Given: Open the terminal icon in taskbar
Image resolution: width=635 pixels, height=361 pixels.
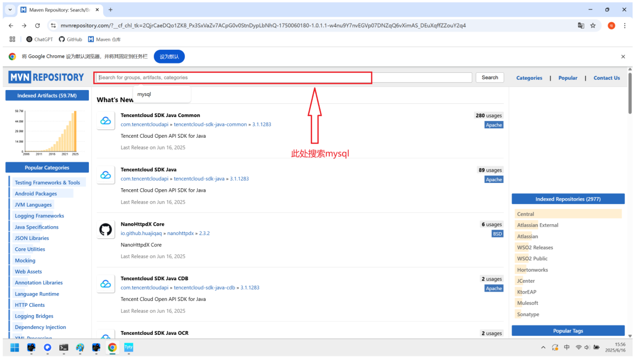Looking at the screenshot, I should click(x=63, y=347).
